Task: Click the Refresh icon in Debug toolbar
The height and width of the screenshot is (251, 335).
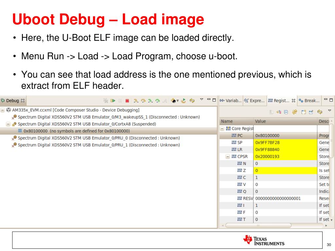Action: pos(192,101)
